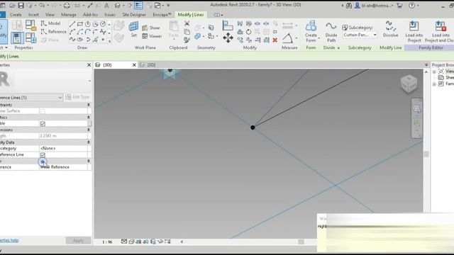Click the Apply button in Properties
454x255 pixels.
[x=78, y=241]
